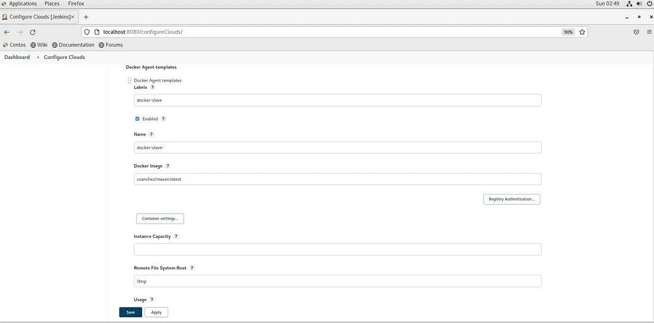
Task: Click the help icon beside Name
Action: click(x=152, y=134)
